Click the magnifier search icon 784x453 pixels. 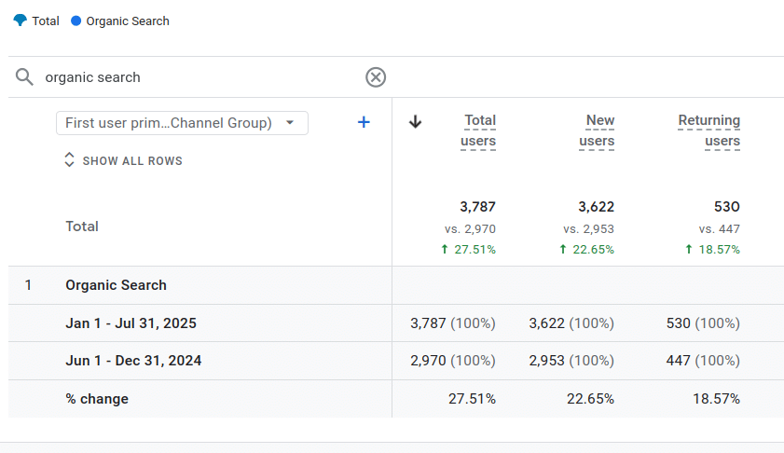(25, 77)
